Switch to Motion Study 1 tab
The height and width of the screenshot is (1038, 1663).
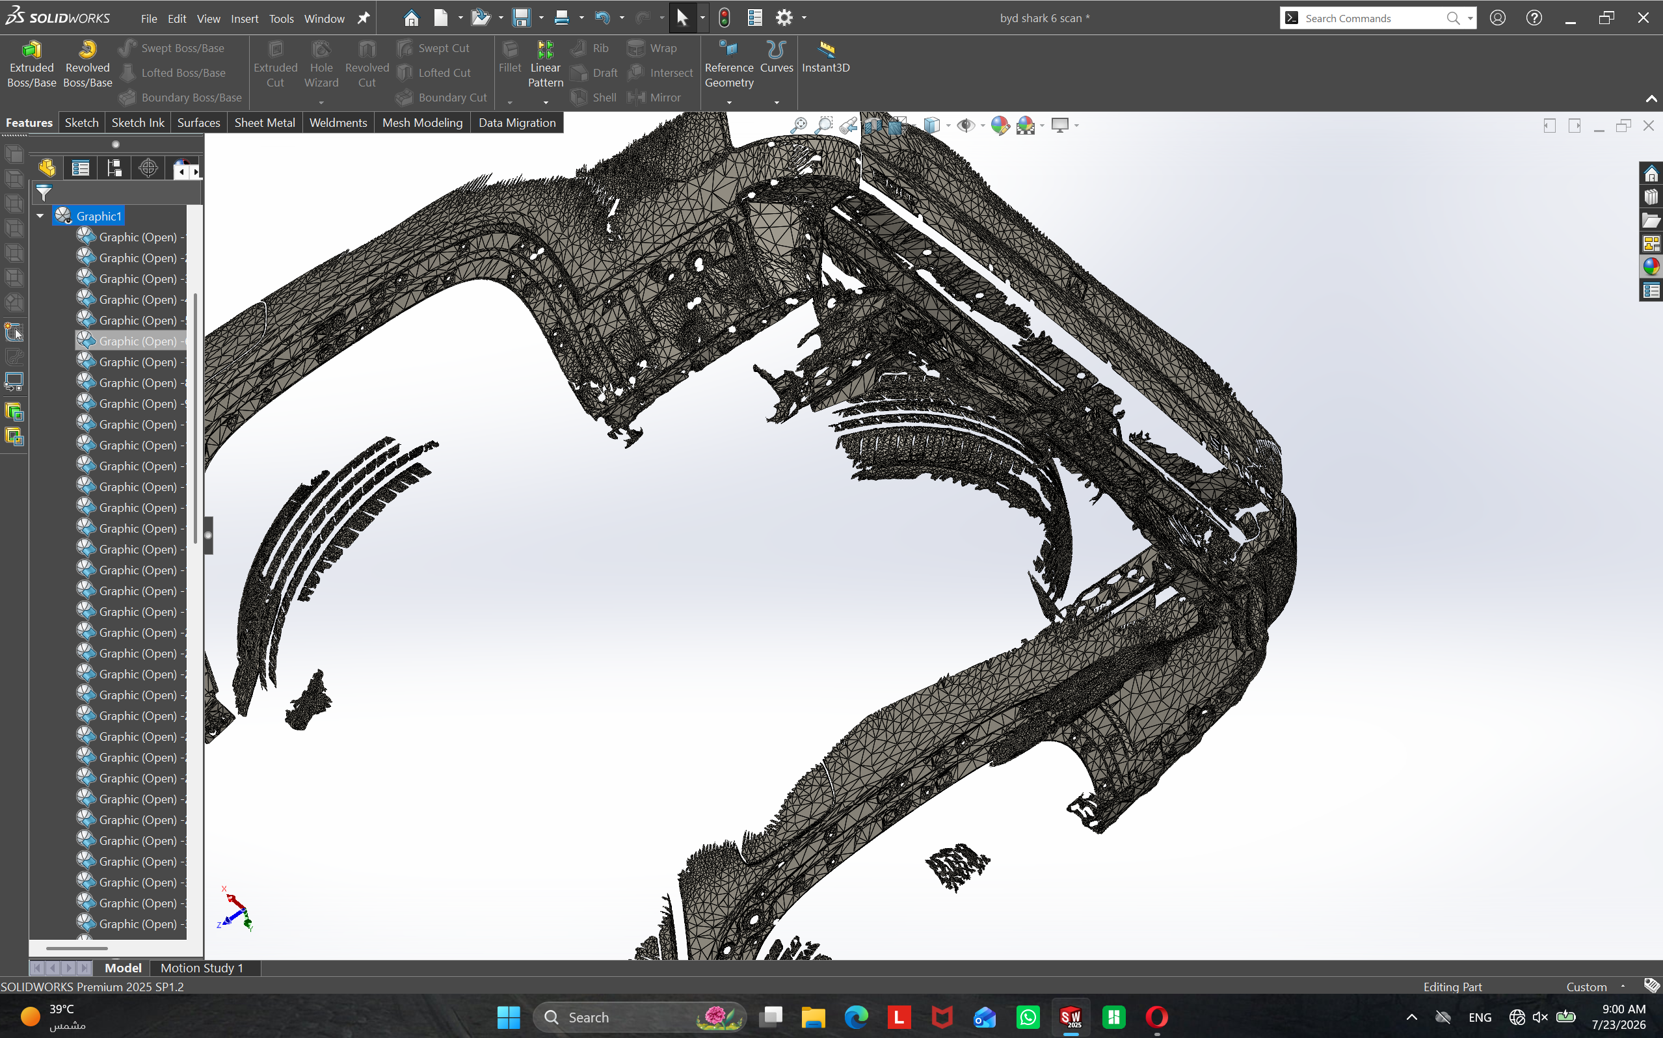[202, 968]
